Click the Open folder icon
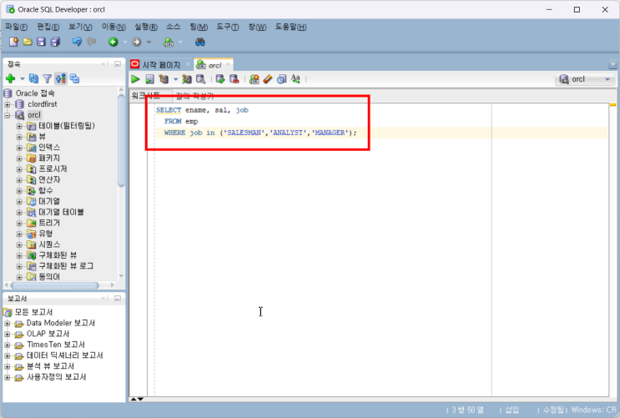The height and width of the screenshot is (418, 620). click(28, 42)
